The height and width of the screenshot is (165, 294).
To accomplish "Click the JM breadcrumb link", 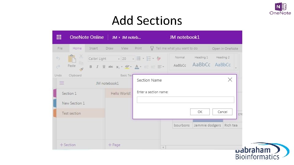I will [x=114, y=37].
